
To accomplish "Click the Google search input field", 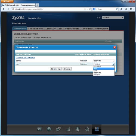I will (x=106, y=9).
